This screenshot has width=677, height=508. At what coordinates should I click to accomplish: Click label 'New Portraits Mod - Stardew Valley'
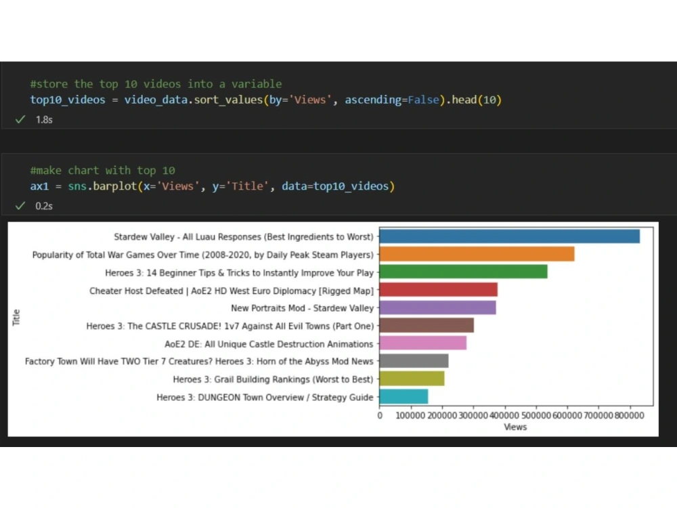click(x=302, y=308)
